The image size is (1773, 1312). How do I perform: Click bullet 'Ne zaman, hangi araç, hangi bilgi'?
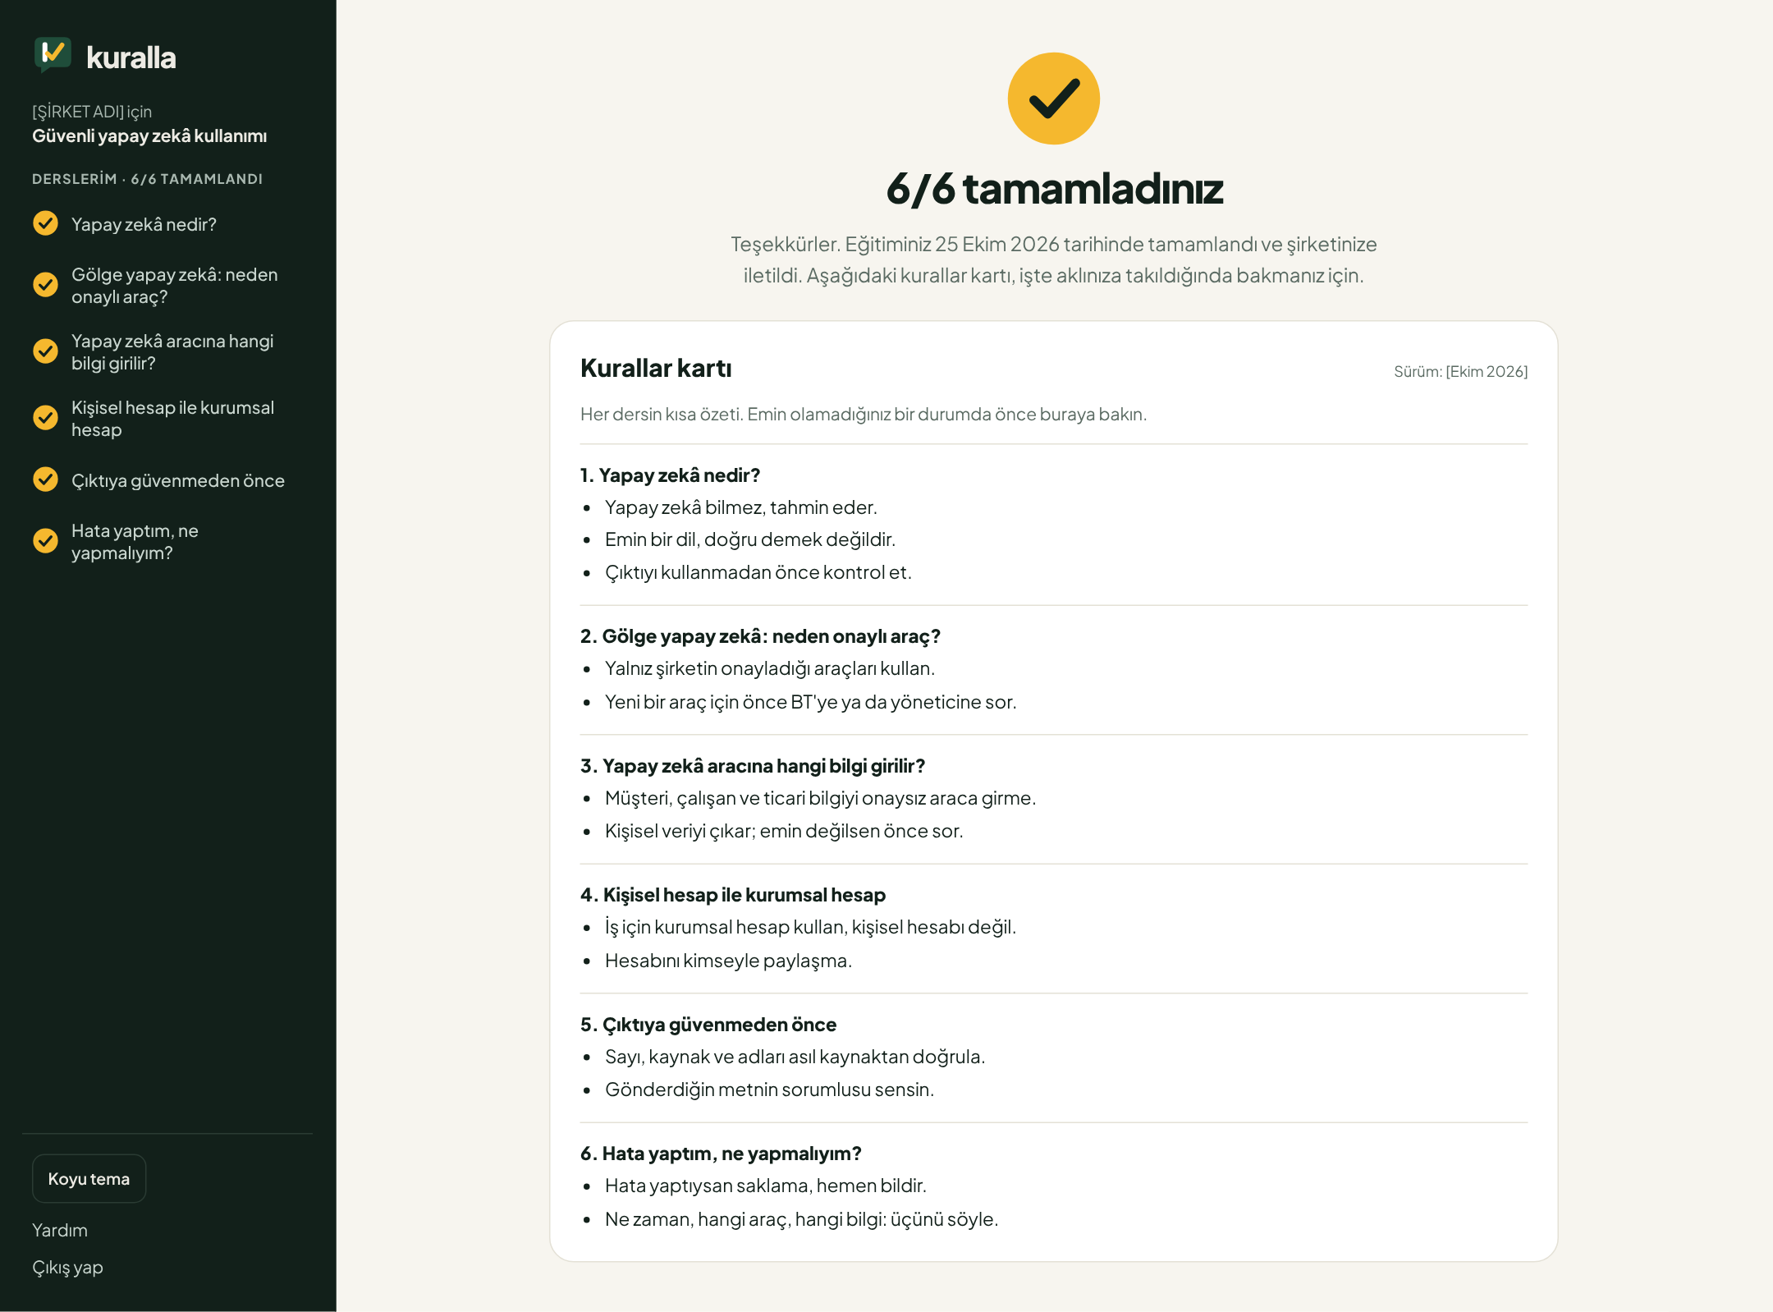(802, 1219)
